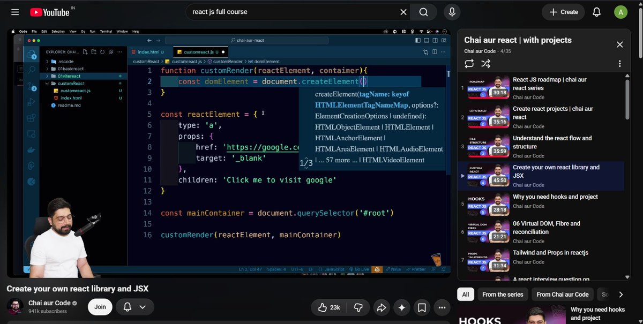Save the video with the bookmark icon
Image resolution: width=643 pixels, height=324 pixels.
tap(422, 307)
